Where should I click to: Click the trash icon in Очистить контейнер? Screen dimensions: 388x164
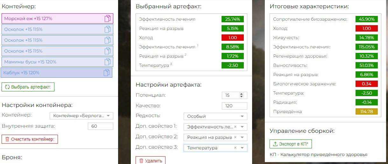(7, 139)
